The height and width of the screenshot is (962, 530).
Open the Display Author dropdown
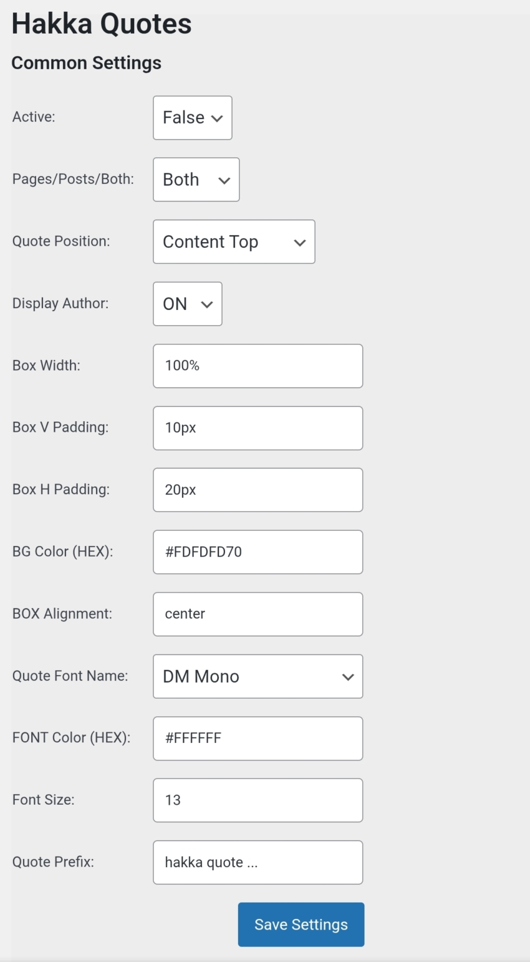[187, 304]
